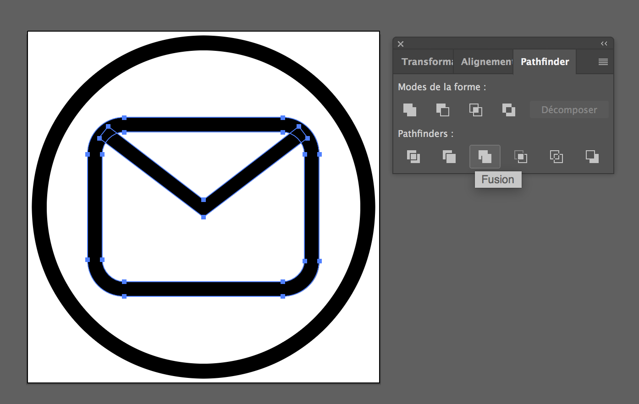Select the lowest anchor point of the envelope flap
The height and width of the screenshot is (404, 639).
[204, 217]
